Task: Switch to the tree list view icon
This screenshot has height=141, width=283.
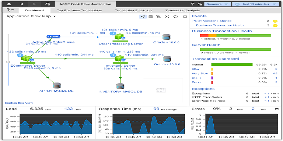Action: [158, 17]
